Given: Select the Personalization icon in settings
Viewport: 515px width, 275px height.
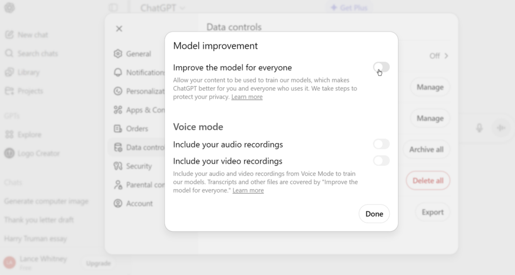Looking at the screenshot, I should click(118, 91).
